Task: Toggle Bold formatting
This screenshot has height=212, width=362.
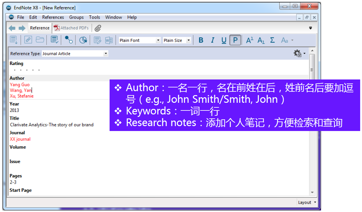Action: coord(201,40)
